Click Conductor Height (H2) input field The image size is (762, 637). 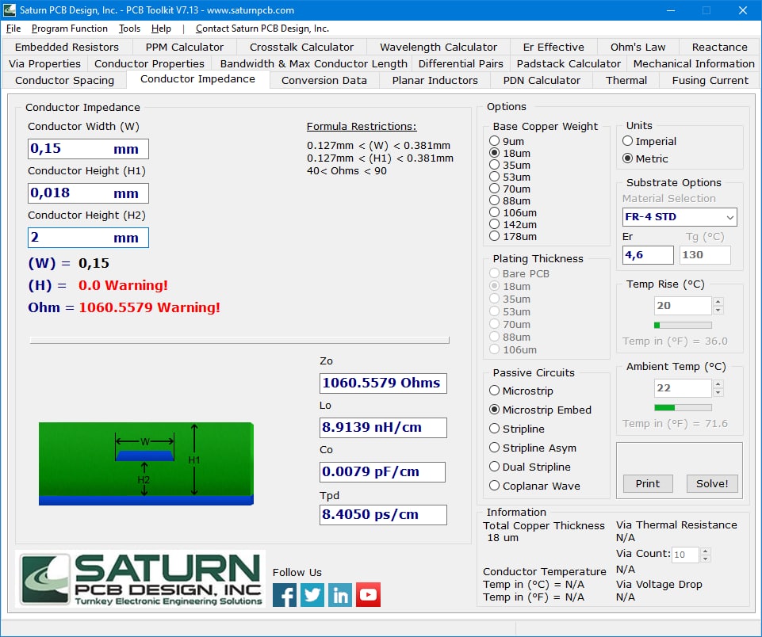pos(88,238)
